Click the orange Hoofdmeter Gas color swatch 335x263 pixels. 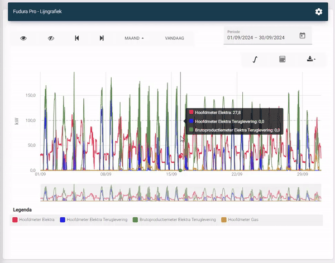(224, 220)
